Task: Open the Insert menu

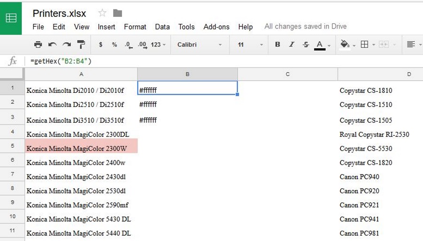Action: point(106,27)
